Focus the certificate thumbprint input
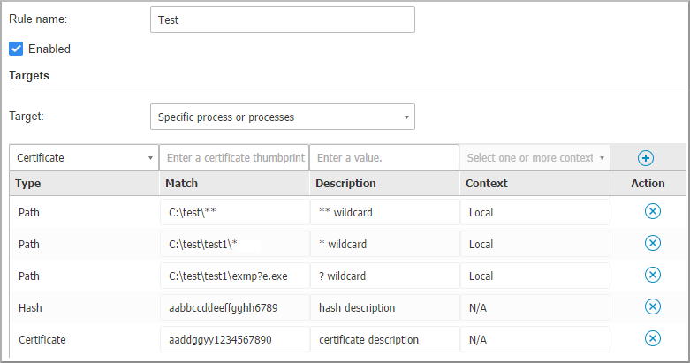Image resolution: width=690 pixels, height=363 pixels. coord(234,158)
